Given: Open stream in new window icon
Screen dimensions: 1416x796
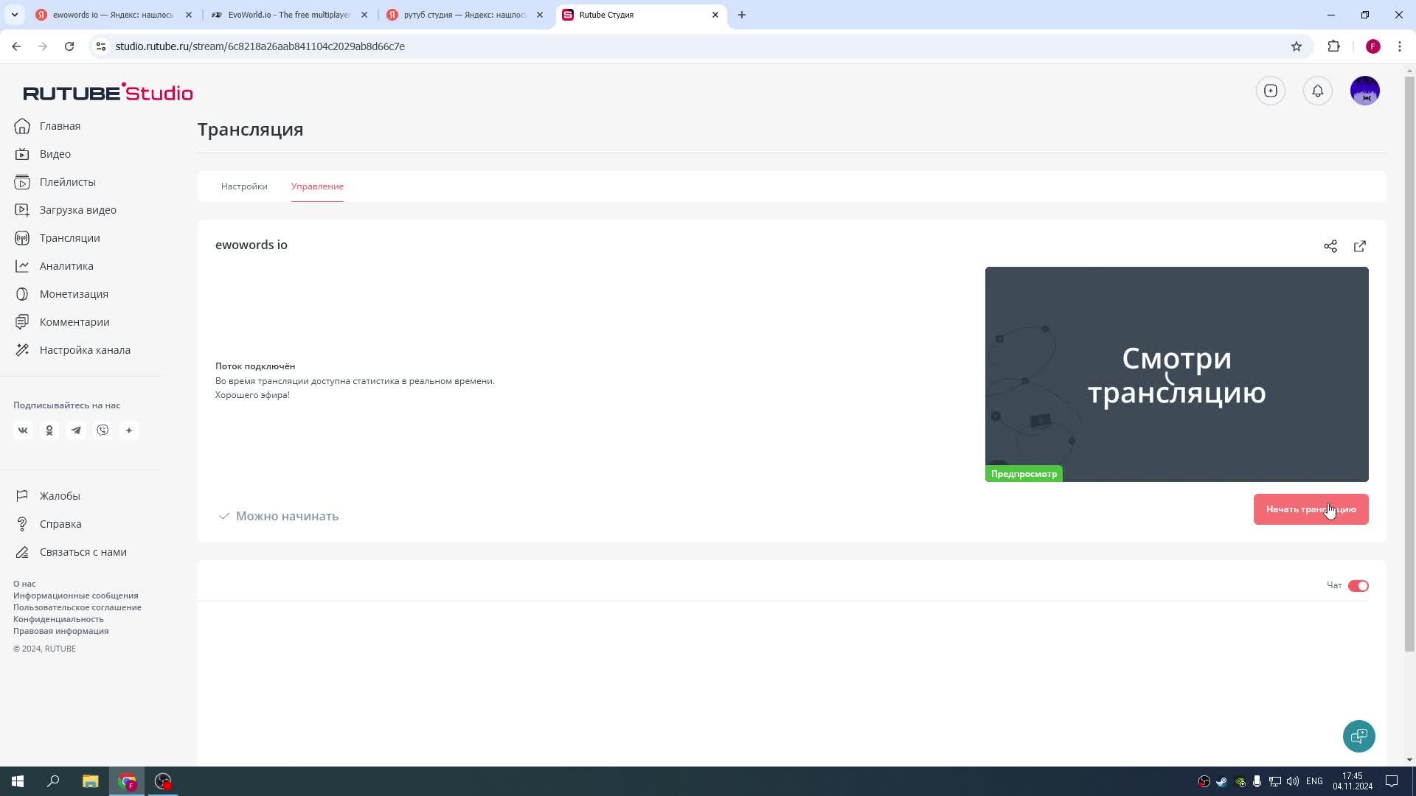Looking at the screenshot, I should tap(1359, 246).
